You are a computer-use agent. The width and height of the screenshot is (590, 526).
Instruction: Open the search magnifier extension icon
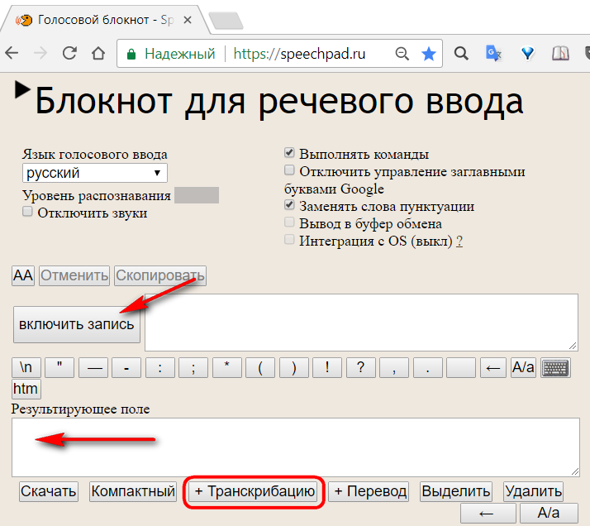point(461,54)
